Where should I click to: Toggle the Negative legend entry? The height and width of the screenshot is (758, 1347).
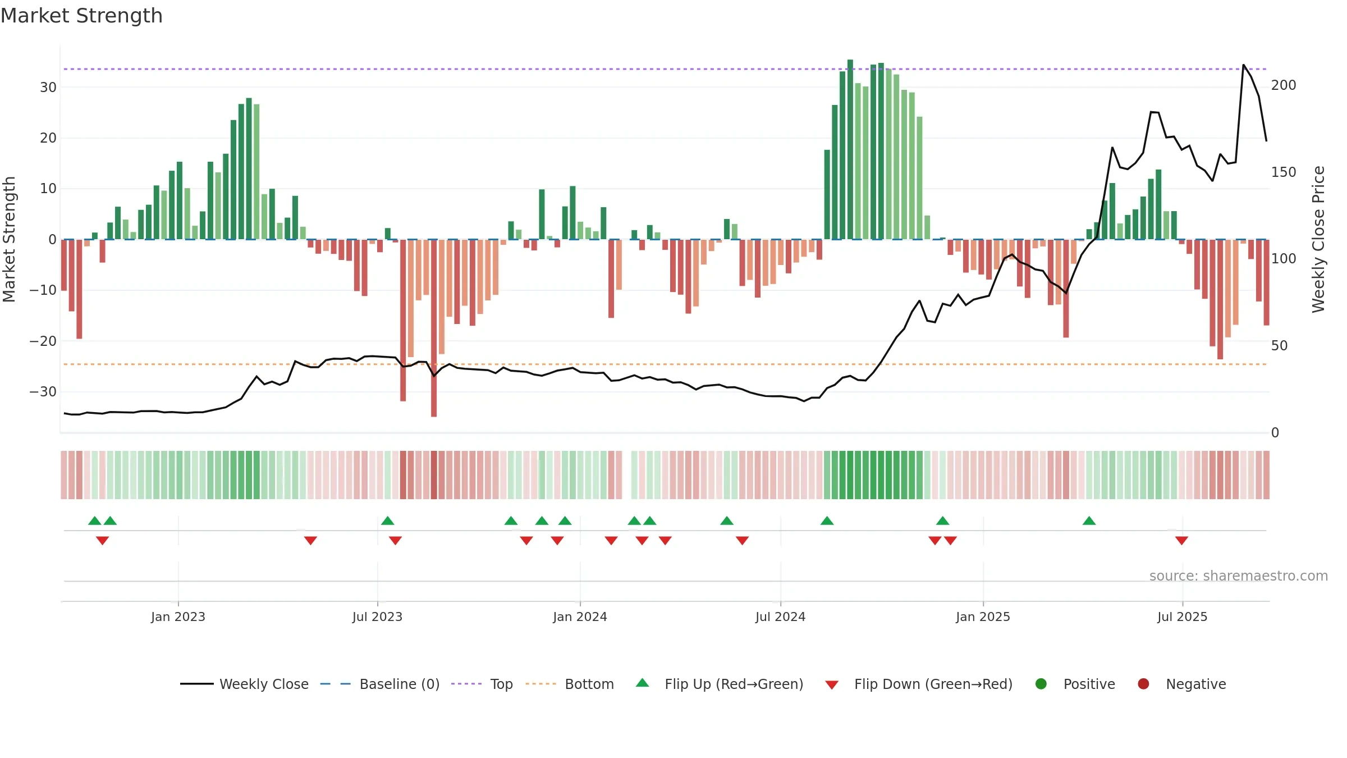[x=1181, y=684]
